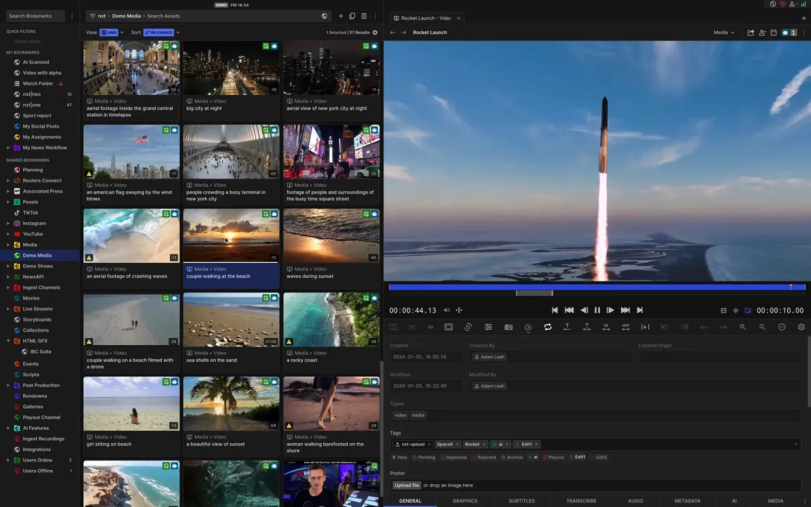Toggle the loop playback icon
The height and width of the screenshot is (507, 811).
[x=548, y=327]
